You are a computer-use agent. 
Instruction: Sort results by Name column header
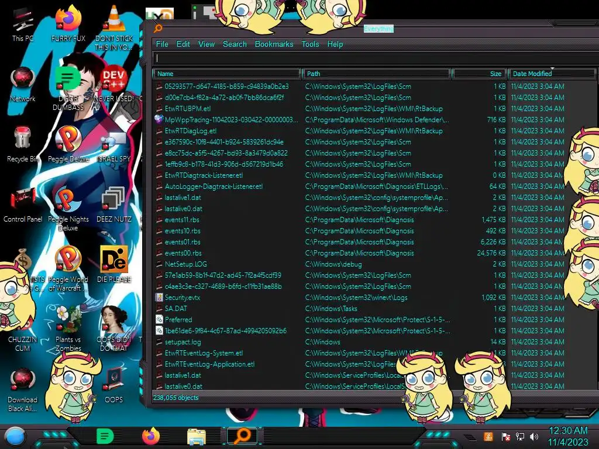pos(226,74)
